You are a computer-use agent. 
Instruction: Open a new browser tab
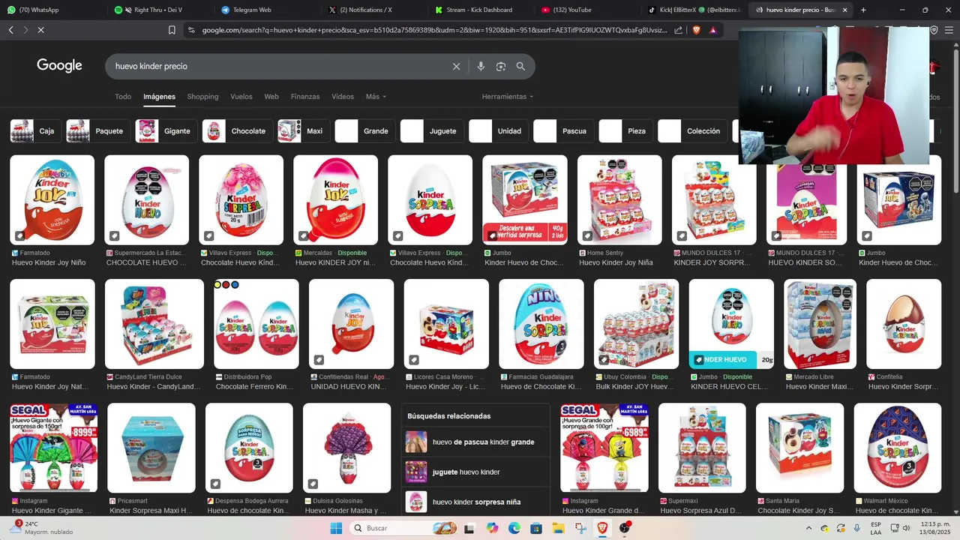click(x=863, y=10)
